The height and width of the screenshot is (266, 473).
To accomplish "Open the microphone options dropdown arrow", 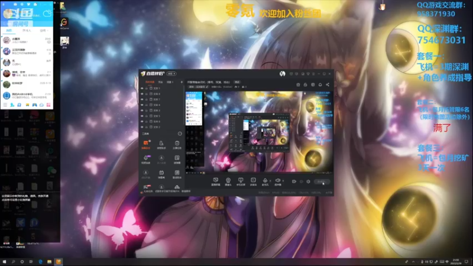I will coord(270,181).
